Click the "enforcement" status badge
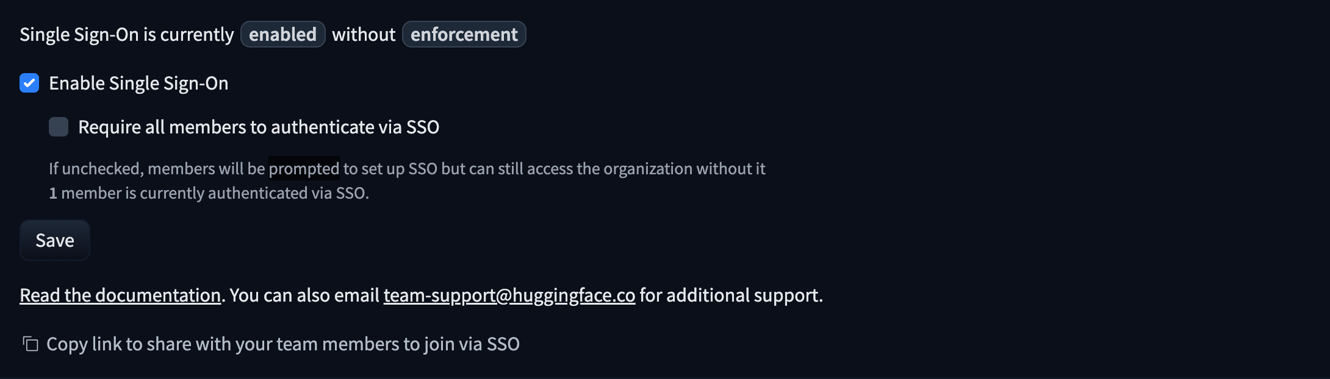This screenshot has width=1330, height=379. click(x=464, y=35)
